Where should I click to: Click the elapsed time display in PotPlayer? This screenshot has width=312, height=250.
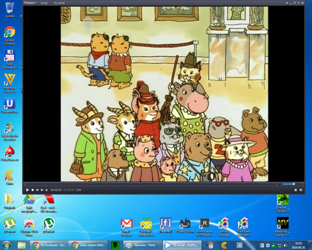click(56, 190)
